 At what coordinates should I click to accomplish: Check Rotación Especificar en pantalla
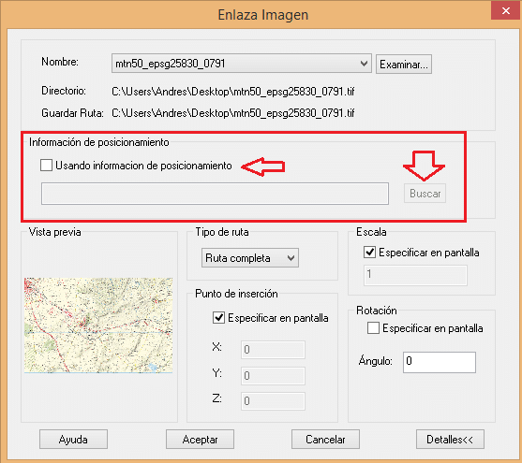click(x=373, y=328)
